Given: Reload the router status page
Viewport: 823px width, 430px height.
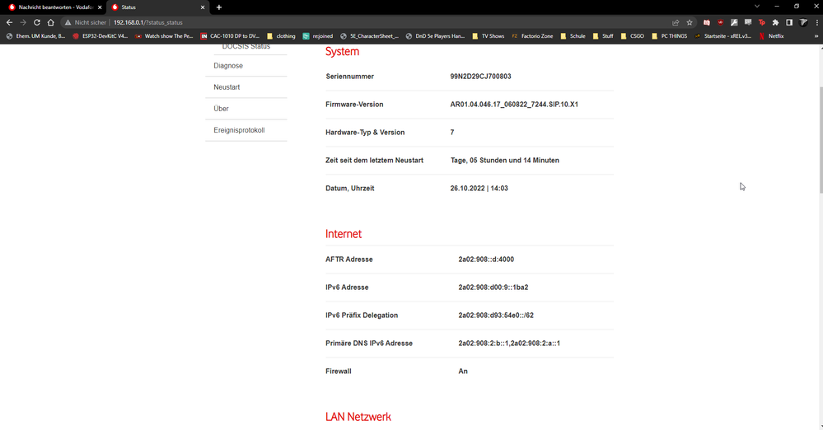Looking at the screenshot, I should click(37, 22).
